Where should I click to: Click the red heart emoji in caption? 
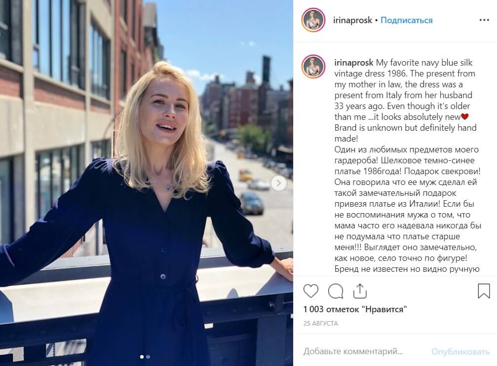tap(464, 116)
